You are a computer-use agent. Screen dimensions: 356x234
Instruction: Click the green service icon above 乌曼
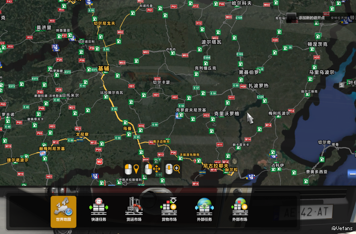click(x=125, y=122)
